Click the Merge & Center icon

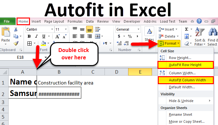click(98, 36)
